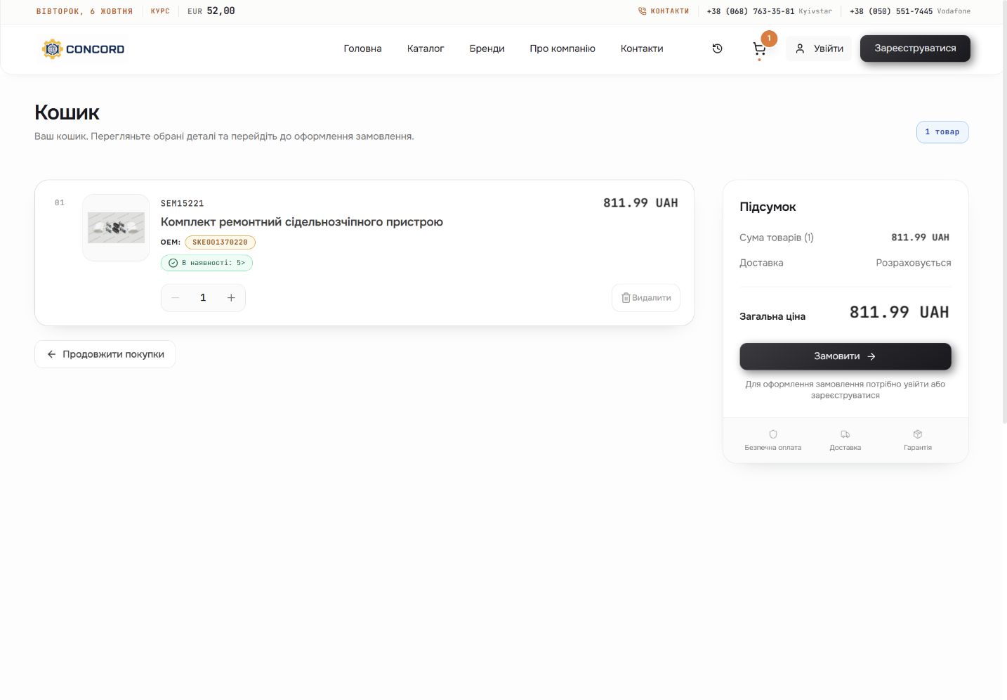Viewport: 1007px width, 700px height.
Task: Open the viewing history clock icon
Action: pos(717,48)
